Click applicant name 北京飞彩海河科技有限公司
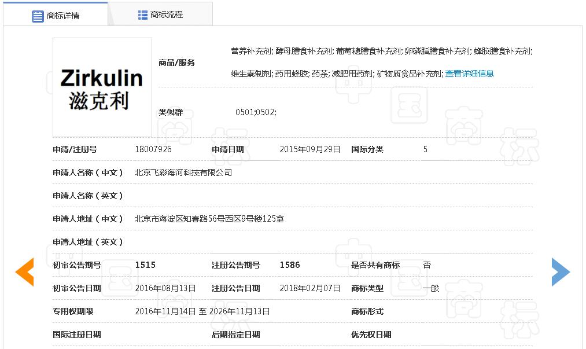This screenshot has height=349, width=586. point(183,172)
